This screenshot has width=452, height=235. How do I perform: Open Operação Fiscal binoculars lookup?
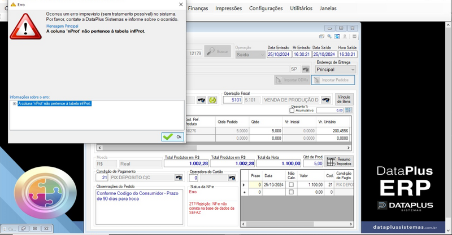(326, 100)
